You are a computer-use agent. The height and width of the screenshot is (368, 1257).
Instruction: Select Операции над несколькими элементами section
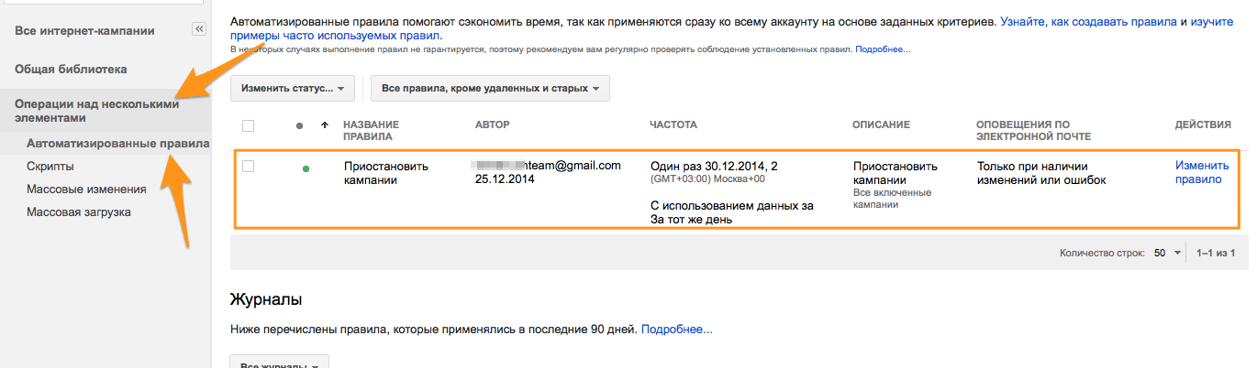pos(97,111)
